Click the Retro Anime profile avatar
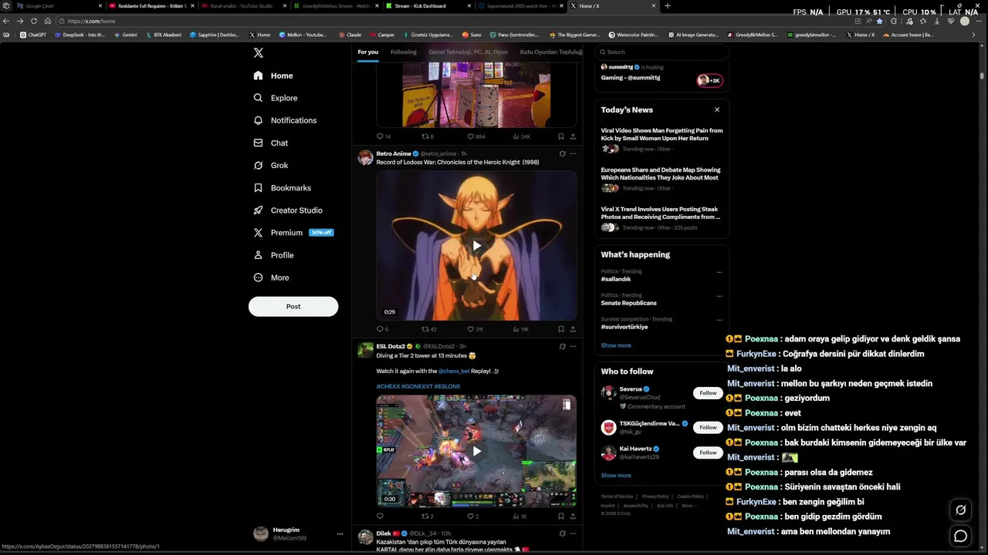Viewport: 988px width, 555px height. tap(365, 157)
